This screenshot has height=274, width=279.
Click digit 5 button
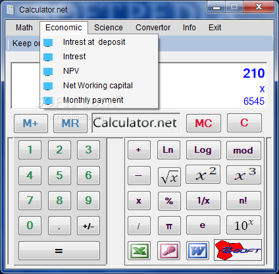point(59,175)
